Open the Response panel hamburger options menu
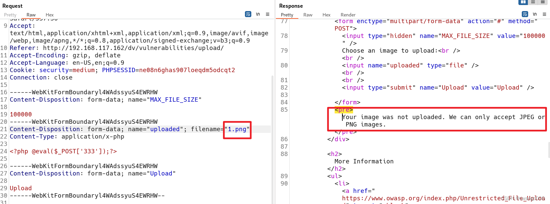Image resolution: width=550 pixels, height=204 pixels. click(545, 14)
